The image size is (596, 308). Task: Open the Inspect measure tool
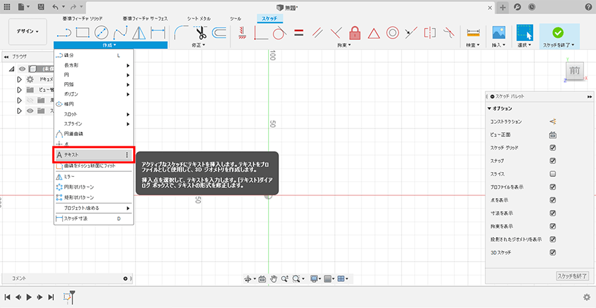click(x=473, y=32)
